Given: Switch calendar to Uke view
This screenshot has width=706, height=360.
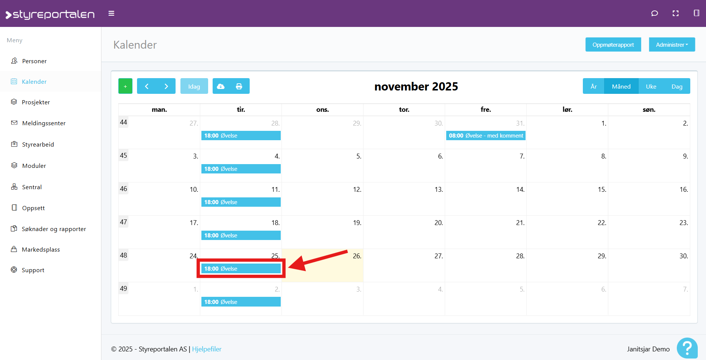Looking at the screenshot, I should click(x=651, y=86).
